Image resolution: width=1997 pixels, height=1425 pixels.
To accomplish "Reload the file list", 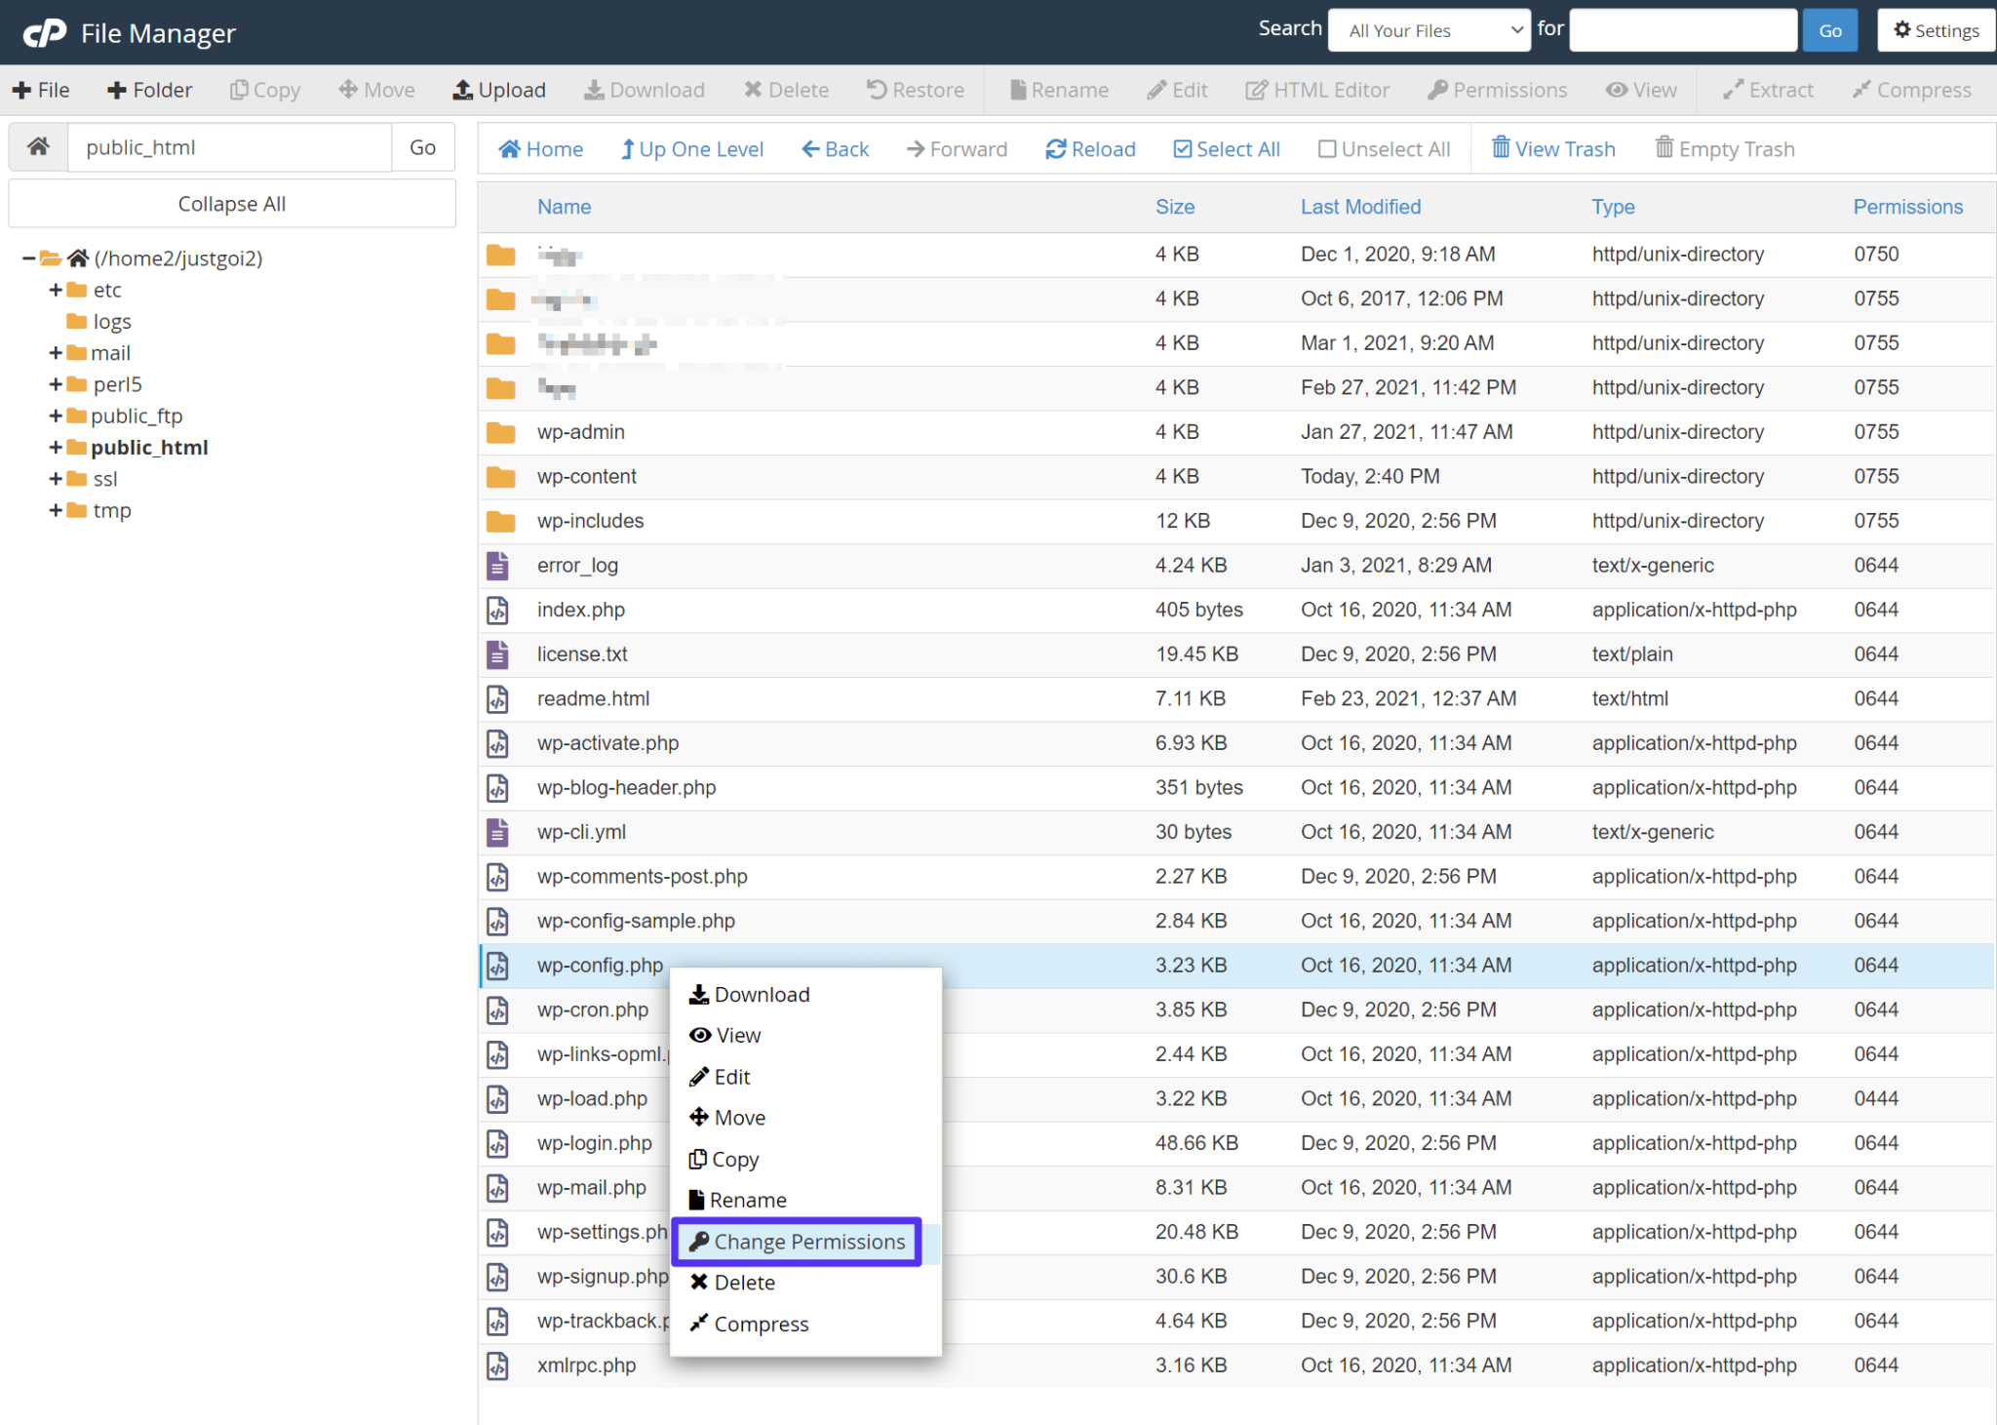I will tap(1089, 148).
